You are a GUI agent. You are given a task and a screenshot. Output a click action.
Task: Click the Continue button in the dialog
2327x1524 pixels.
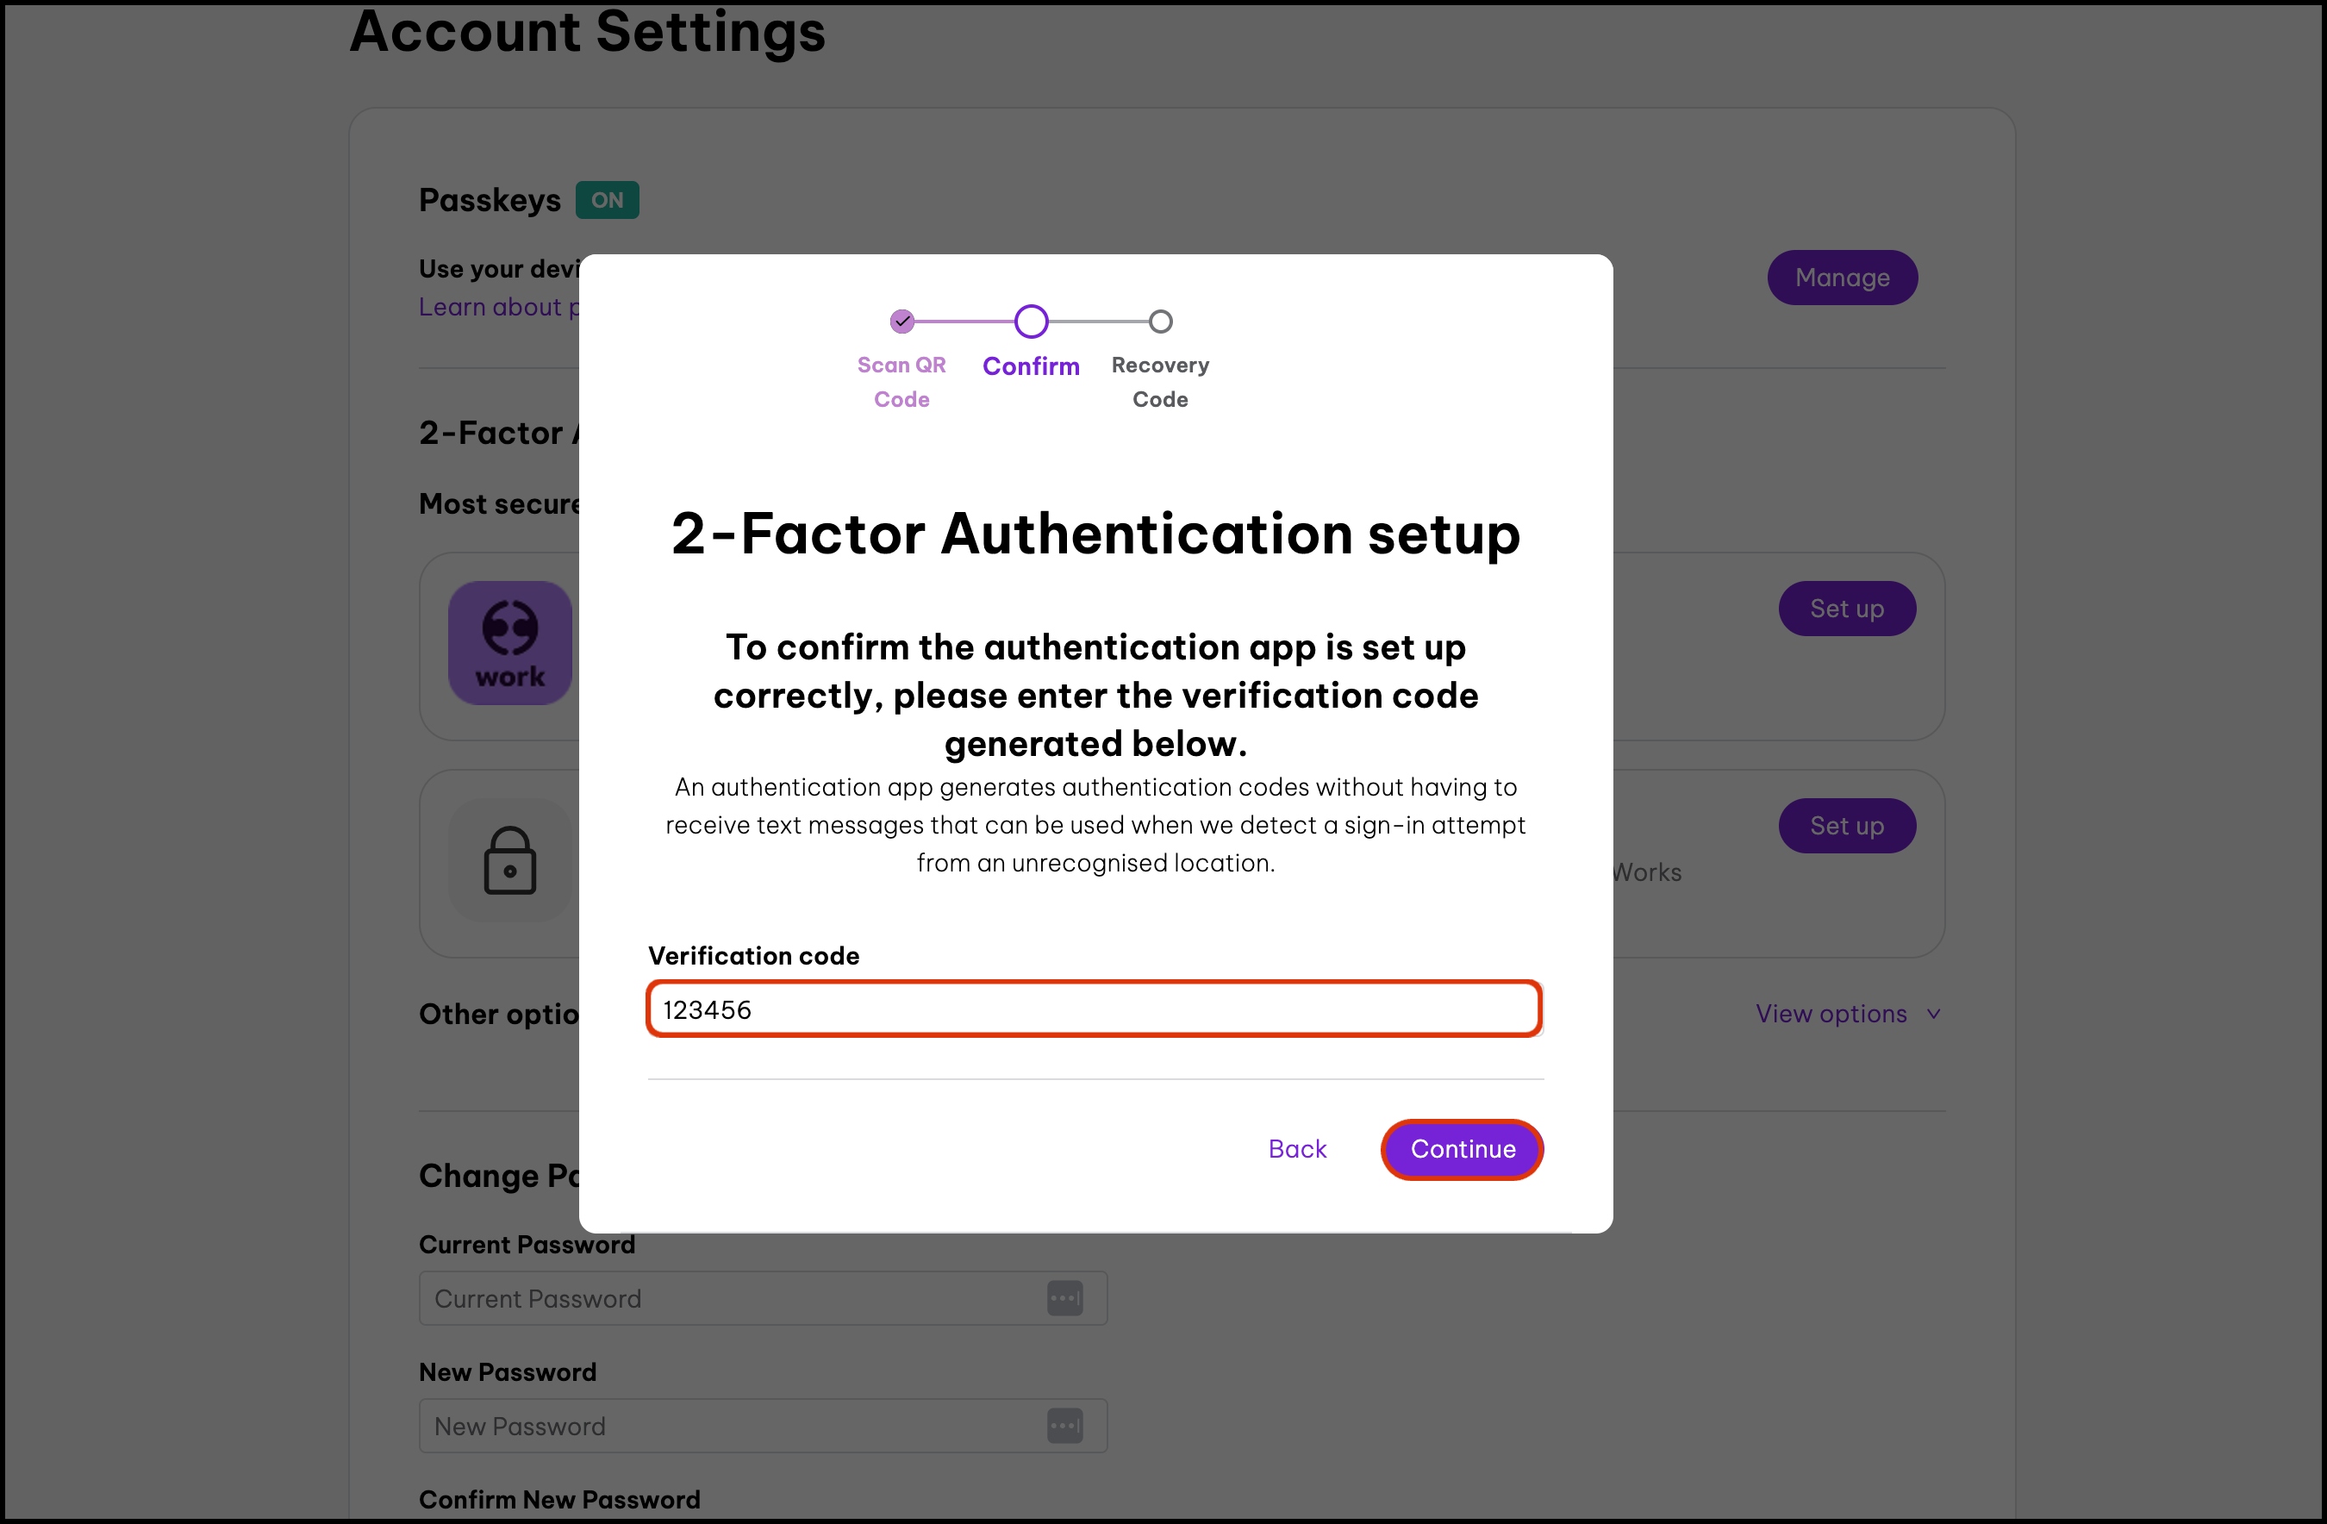click(1462, 1149)
